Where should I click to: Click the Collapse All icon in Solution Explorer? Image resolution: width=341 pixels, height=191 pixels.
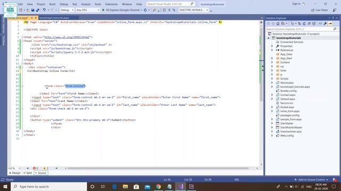(309, 23)
